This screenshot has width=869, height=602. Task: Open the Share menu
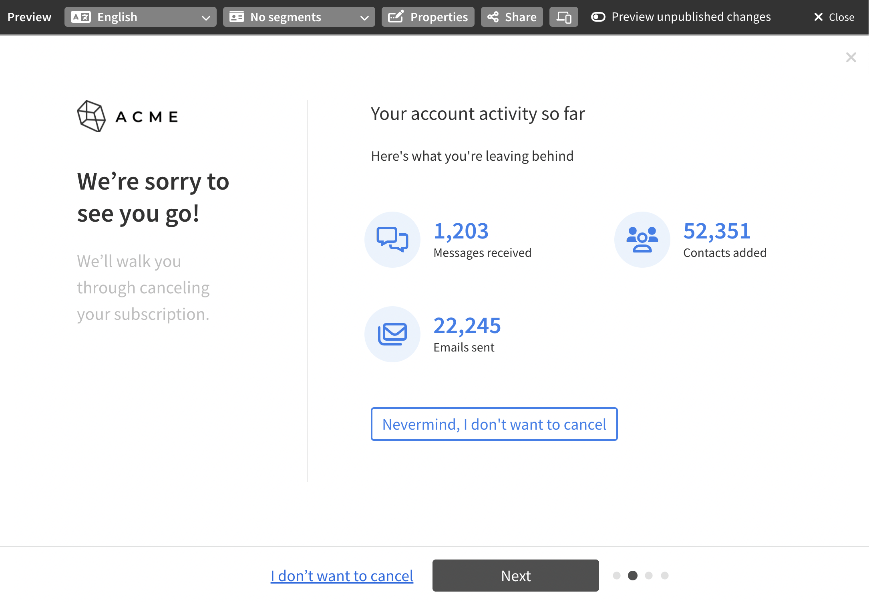pos(512,17)
